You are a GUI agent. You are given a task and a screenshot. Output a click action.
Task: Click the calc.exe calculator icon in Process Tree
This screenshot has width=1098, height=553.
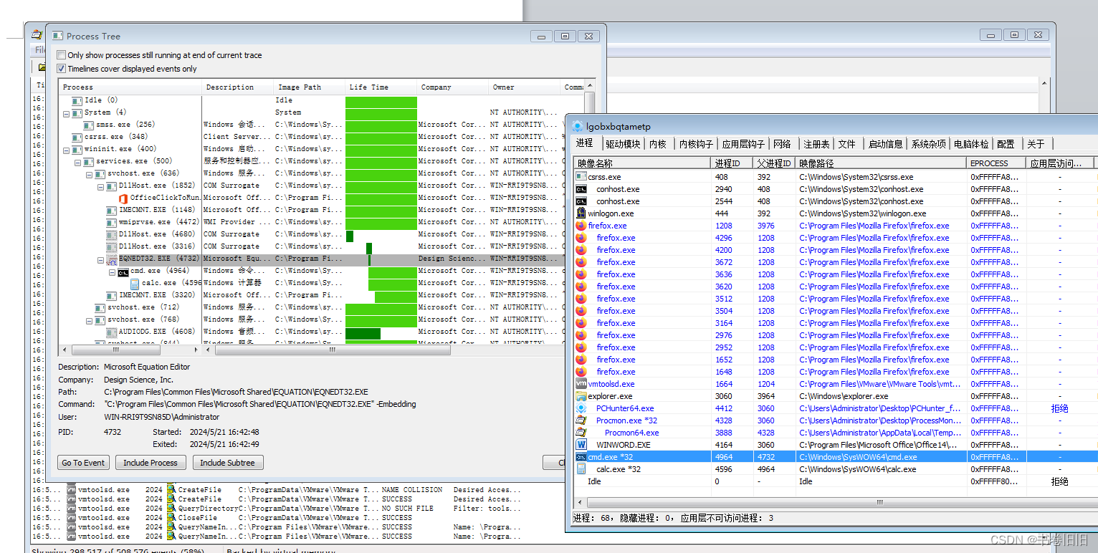[x=135, y=283]
